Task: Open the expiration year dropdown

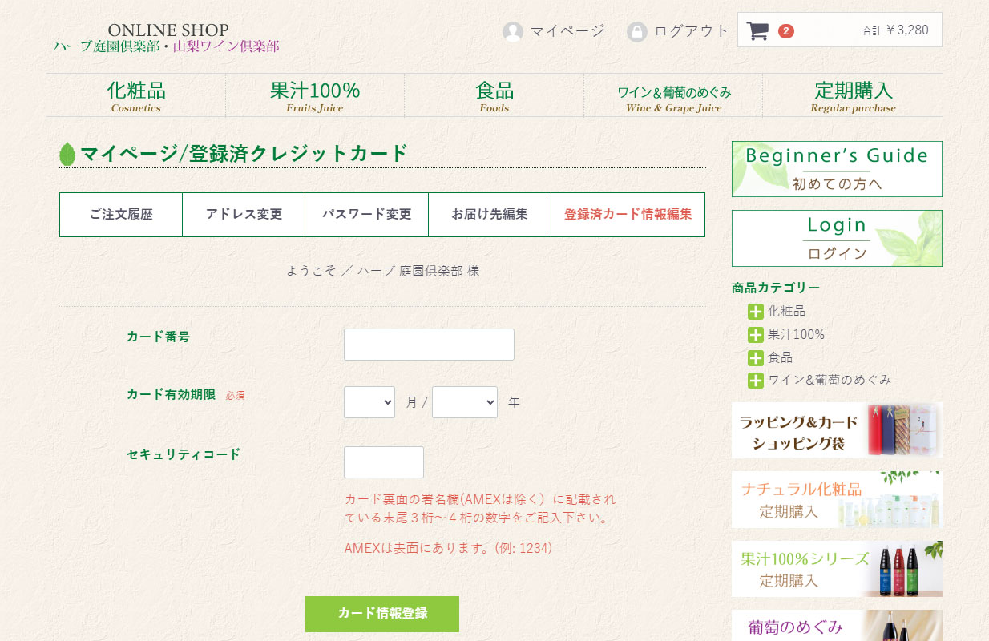Action: (464, 402)
